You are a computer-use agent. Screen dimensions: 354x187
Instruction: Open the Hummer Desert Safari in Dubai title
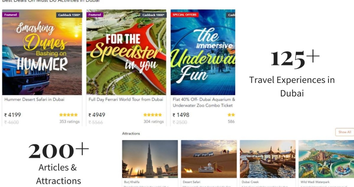[x=34, y=99]
